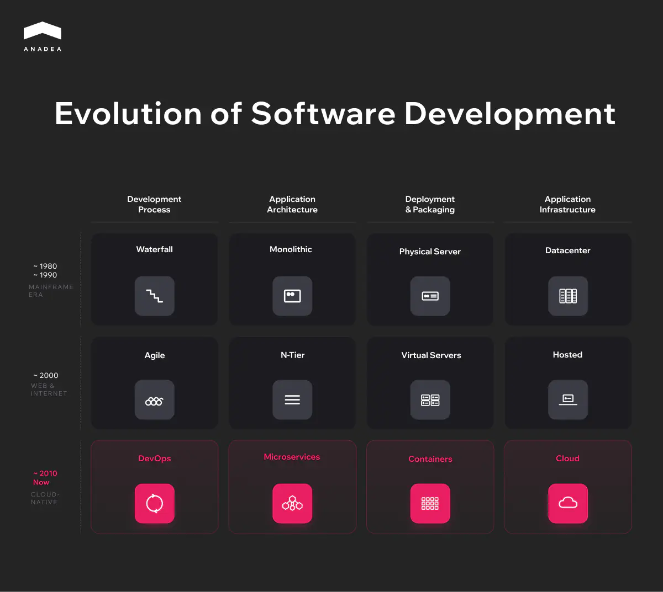Click the pink Cloud icon

pyautogui.click(x=567, y=503)
